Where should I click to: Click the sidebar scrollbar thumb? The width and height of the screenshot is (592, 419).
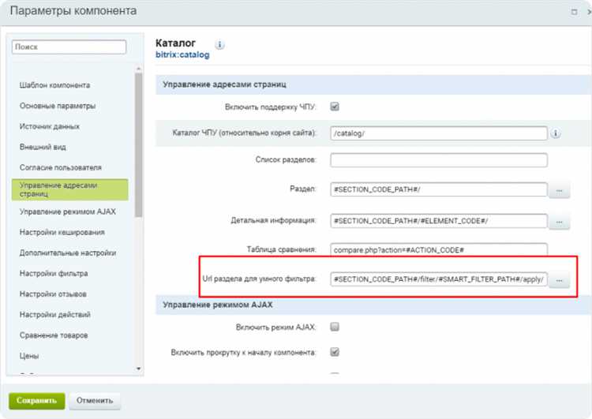(139, 145)
